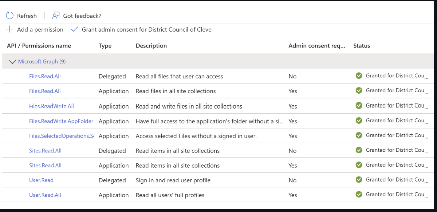The image size is (437, 212).
Task: Click 'Read and write files in all site collections'
Action: click(x=189, y=106)
